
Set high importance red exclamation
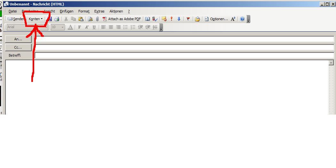click(171, 19)
